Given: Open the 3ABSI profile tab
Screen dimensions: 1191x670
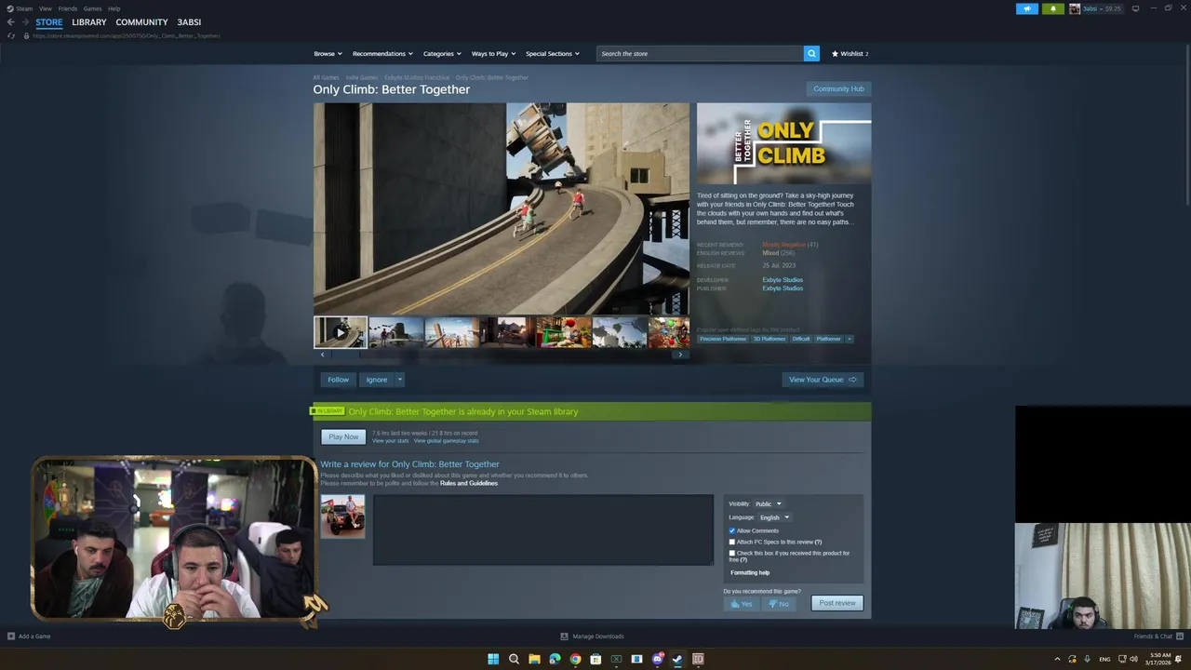Looking at the screenshot, I should click(x=189, y=22).
